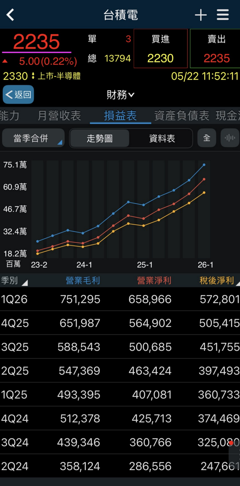Screen dimensions: 240x486
Task: Tap the large 2235 last price
Action: click(36, 42)
